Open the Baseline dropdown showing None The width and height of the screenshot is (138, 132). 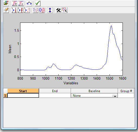click(x=94, y=95)
